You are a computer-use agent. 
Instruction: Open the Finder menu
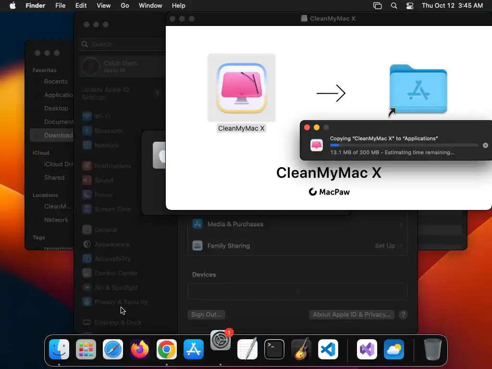pyautogui.click(x=36, y=6)
